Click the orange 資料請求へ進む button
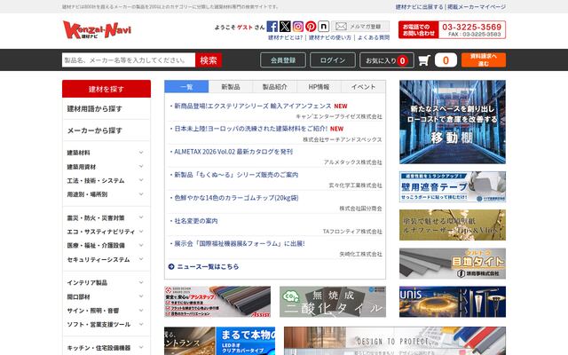 tap(484, 60)
